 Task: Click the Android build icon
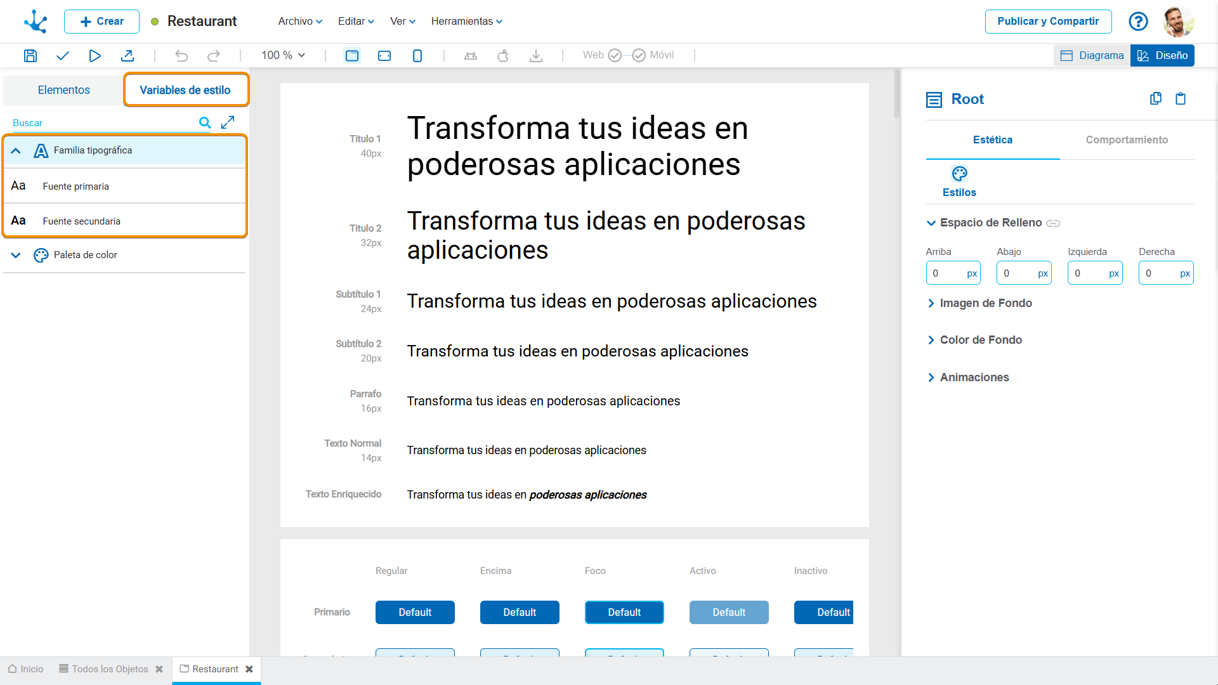(471, 56)
